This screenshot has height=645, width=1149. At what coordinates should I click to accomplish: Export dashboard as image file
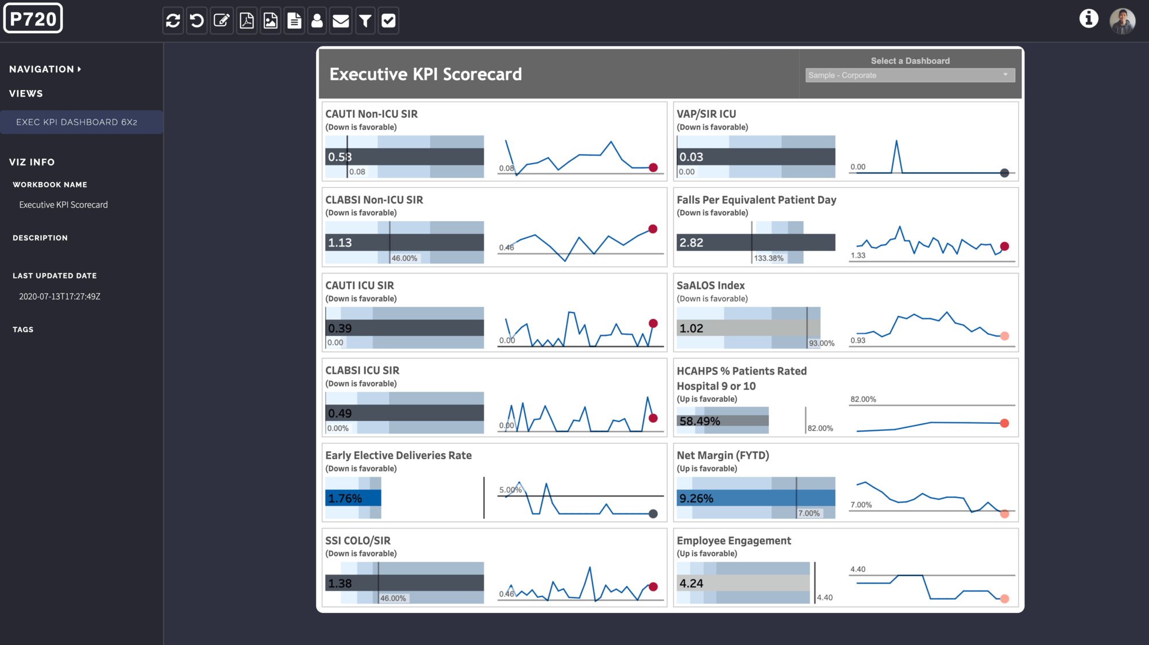[271, 21]
